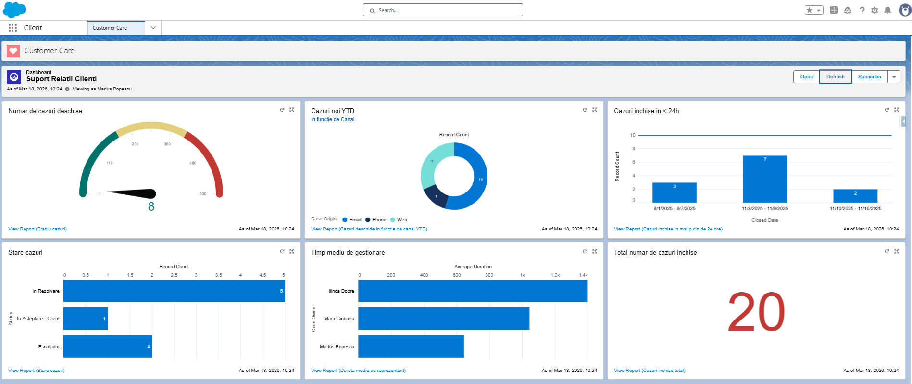Viewport: 912px width, 384px height.
Task: Open the user profile avatar
Action: click(904, 10)
